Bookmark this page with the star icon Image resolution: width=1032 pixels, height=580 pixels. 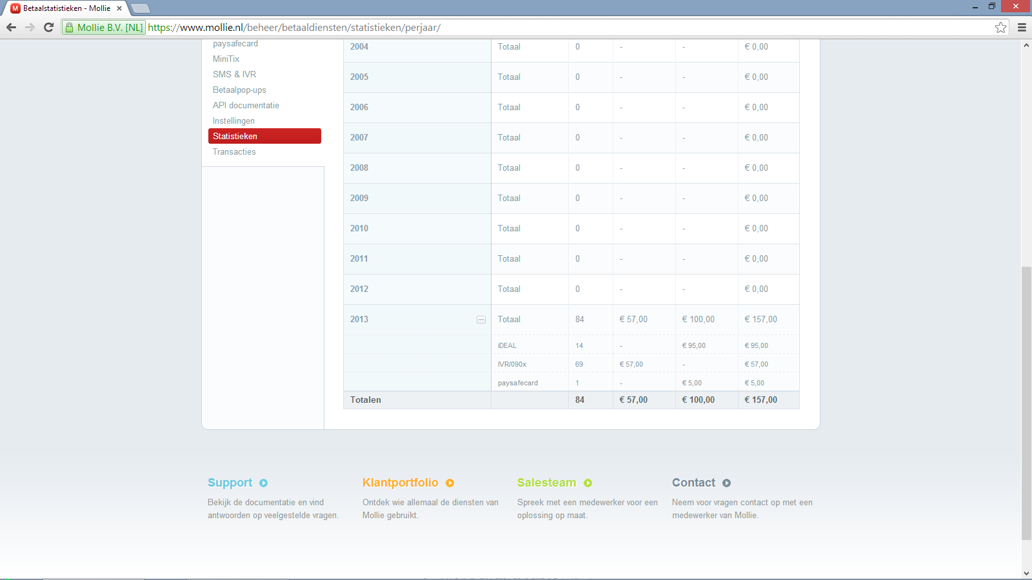tap(1000, 27)
